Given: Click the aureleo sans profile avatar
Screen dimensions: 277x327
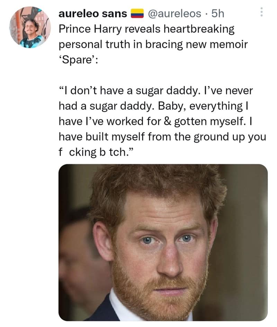Looking at the screenshot, I should [30, 27].
